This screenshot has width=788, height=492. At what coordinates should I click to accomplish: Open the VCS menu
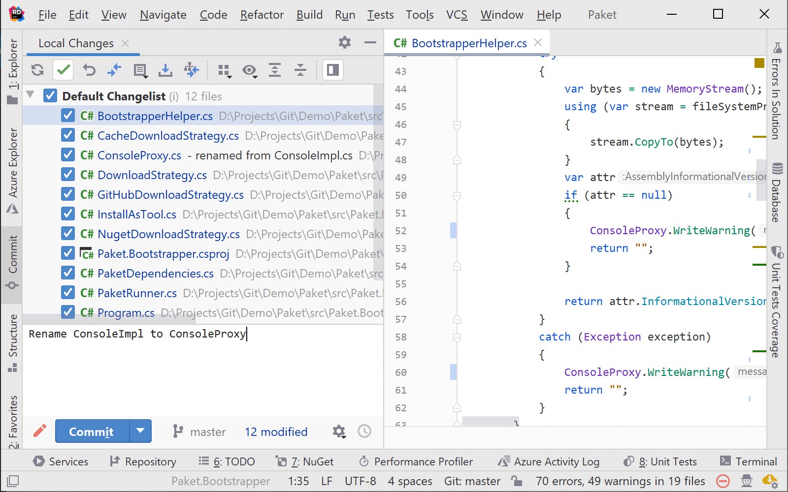(x=457, y=15)
